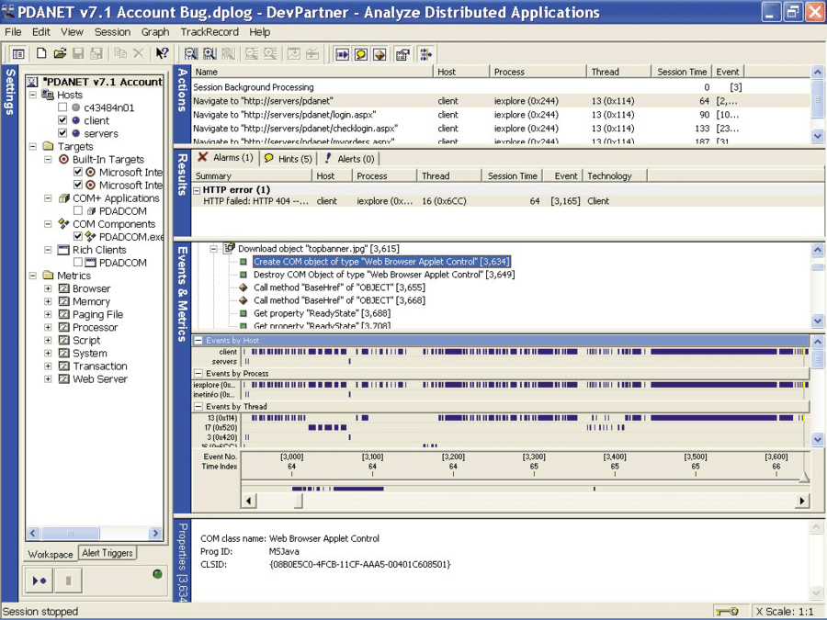827x620 pixels.
Task: Click the save floppy disk icon
Action: [78, 53]
